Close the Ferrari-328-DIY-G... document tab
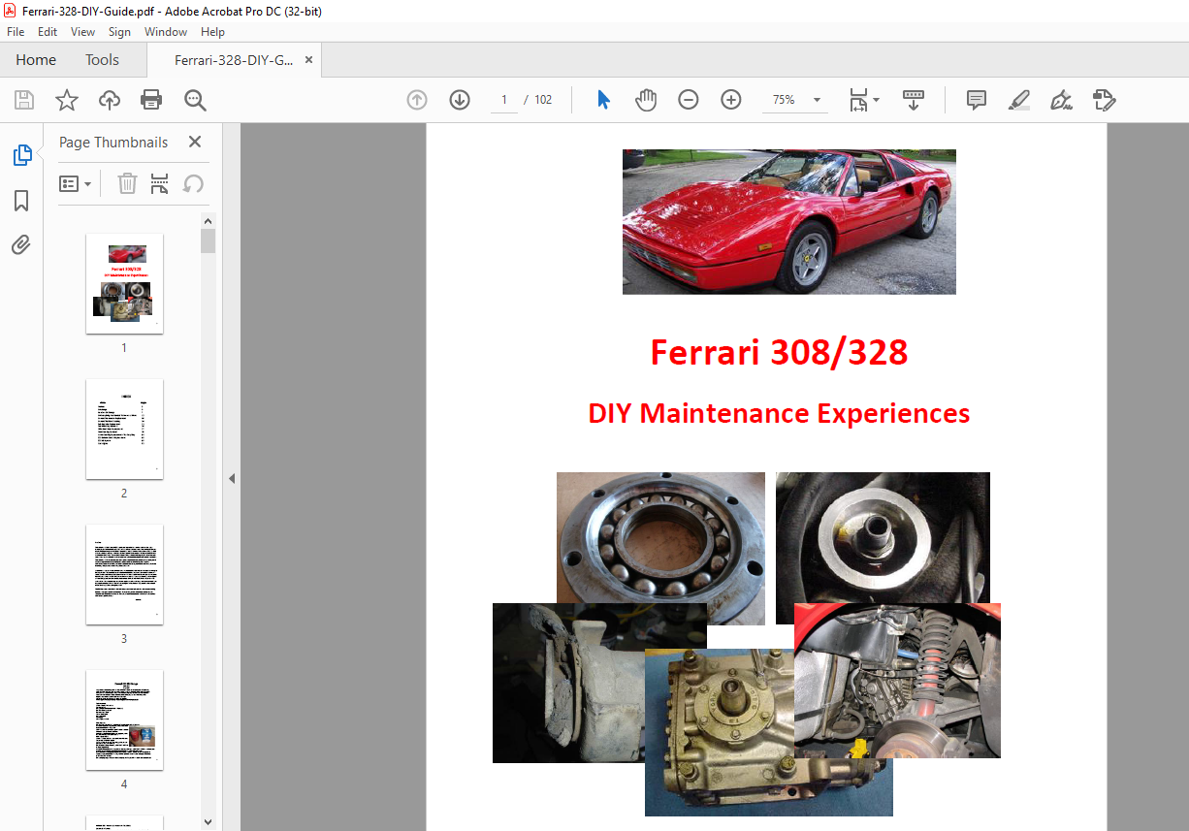1189x831 pixels. [x=309, y=60]
